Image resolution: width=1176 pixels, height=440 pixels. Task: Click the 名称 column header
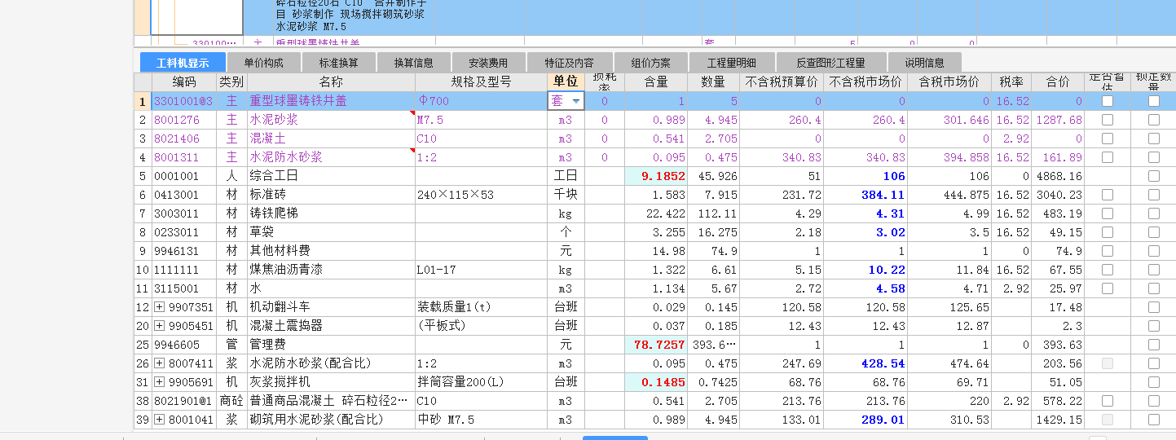[x=331, y=82]
